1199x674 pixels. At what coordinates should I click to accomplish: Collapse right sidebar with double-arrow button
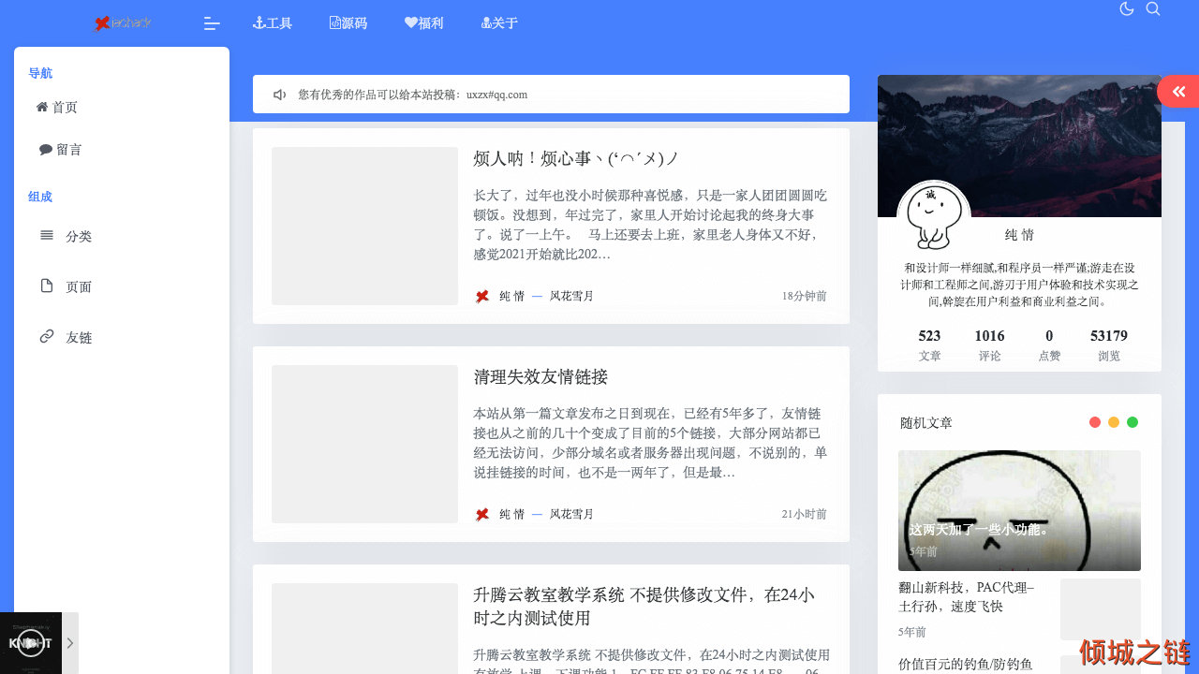(x=1178, y=92)
